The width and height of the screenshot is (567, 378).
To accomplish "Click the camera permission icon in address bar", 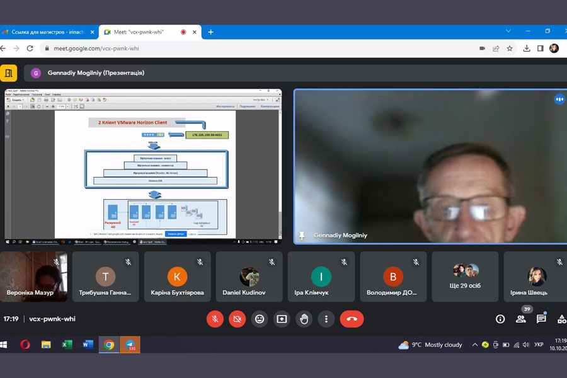I will [x=482, y=49].
